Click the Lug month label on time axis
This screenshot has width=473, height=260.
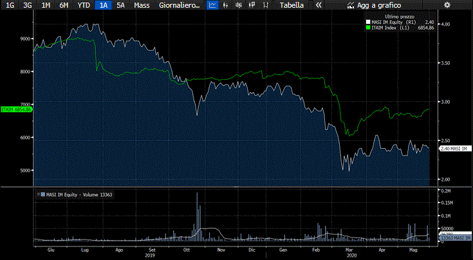point(85,250)
